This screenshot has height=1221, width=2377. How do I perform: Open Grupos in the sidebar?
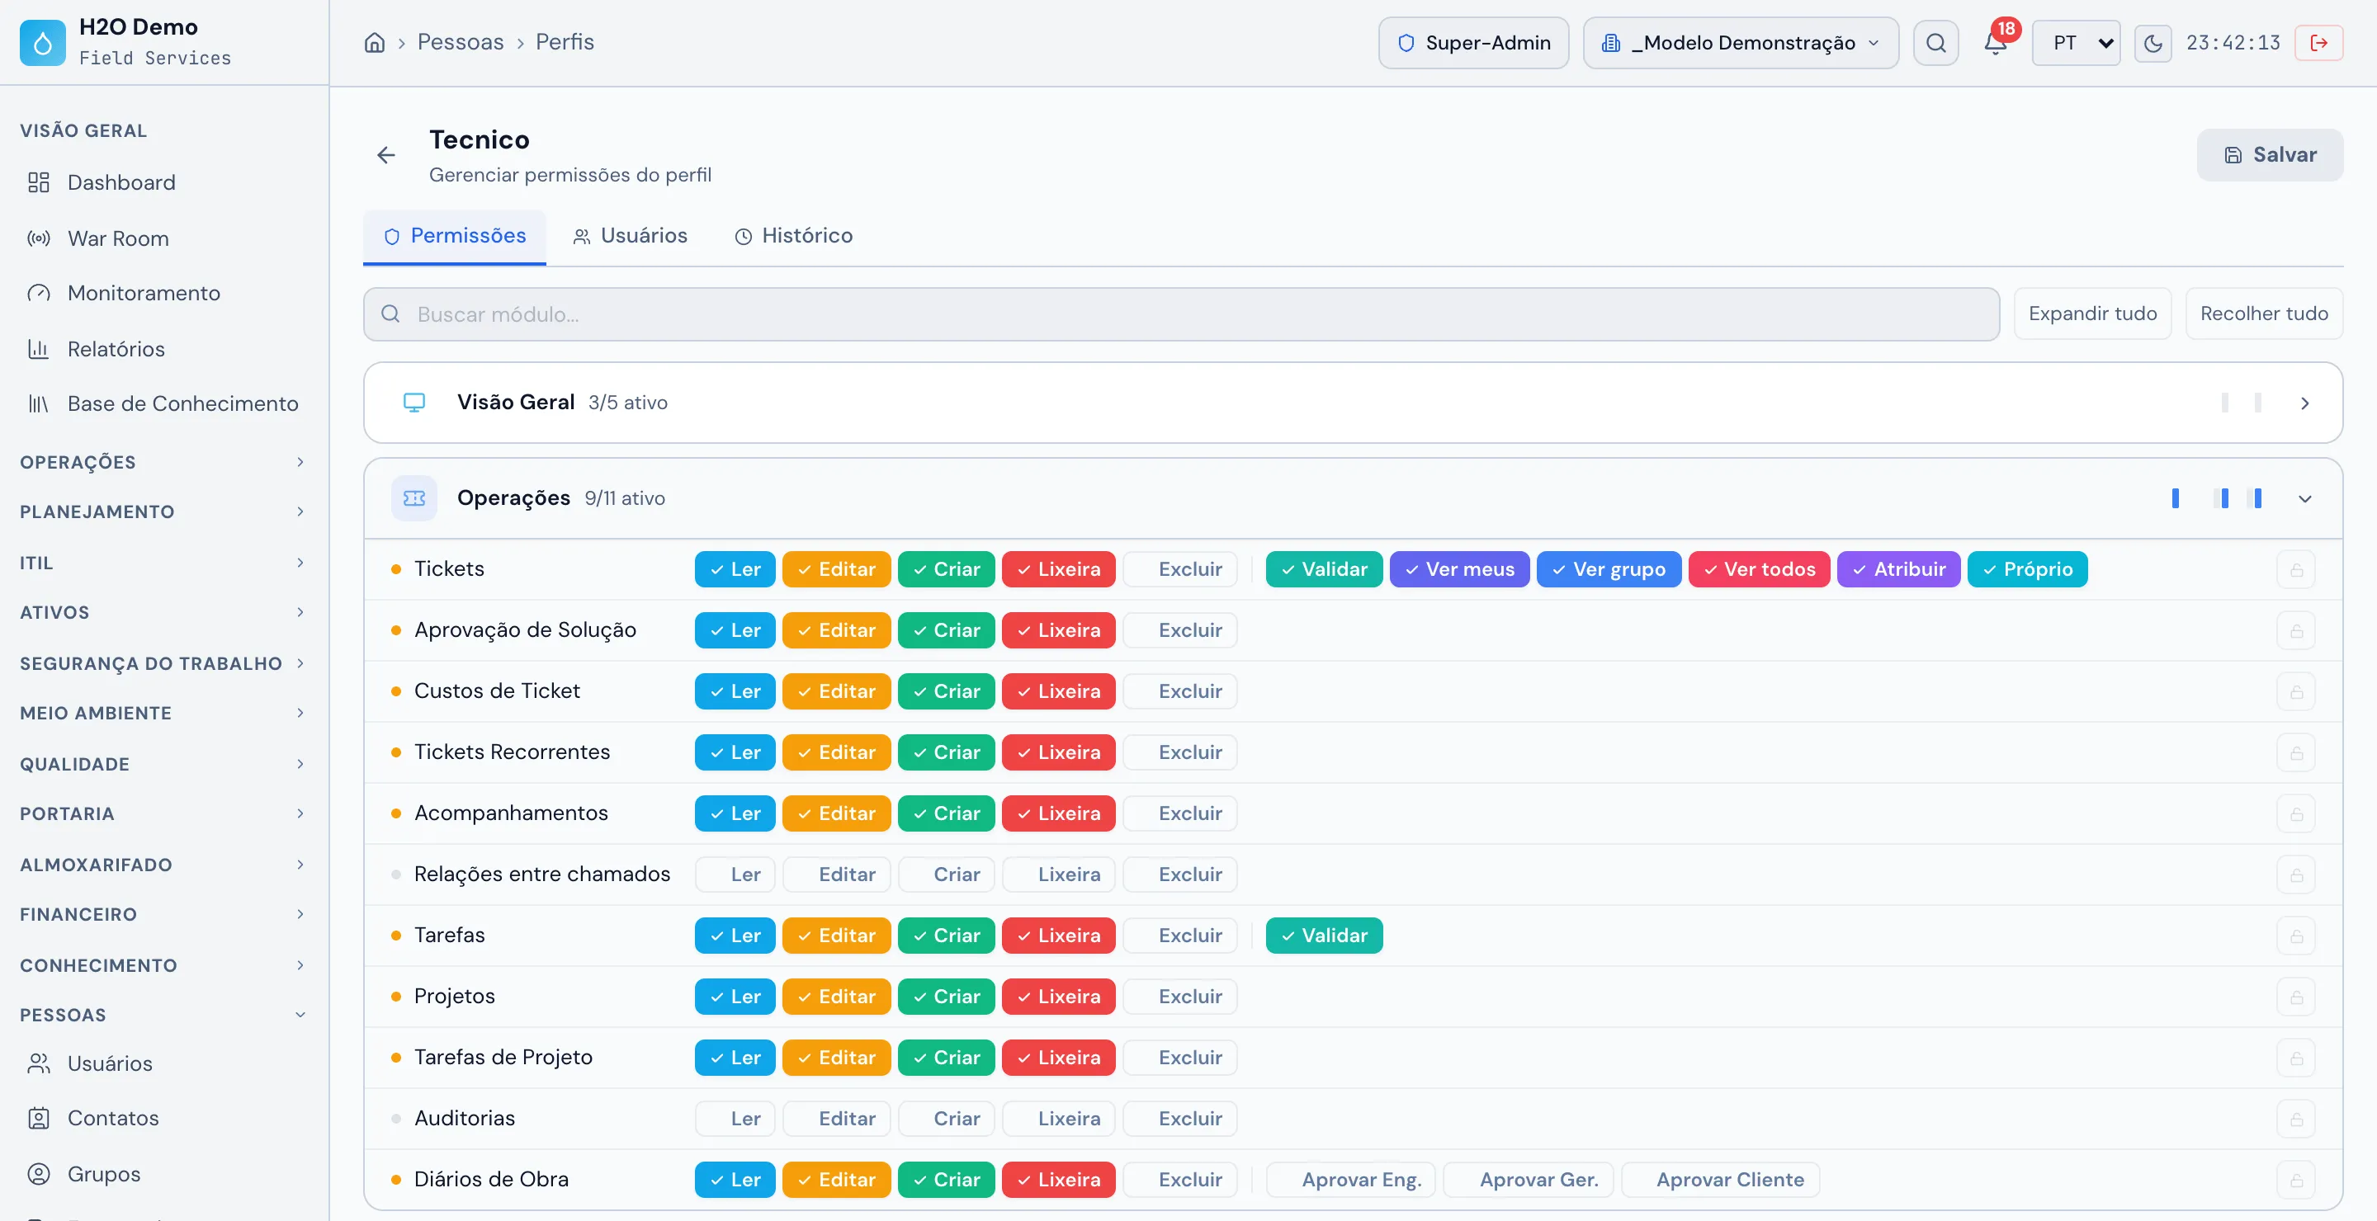(x=164, y=1174)
